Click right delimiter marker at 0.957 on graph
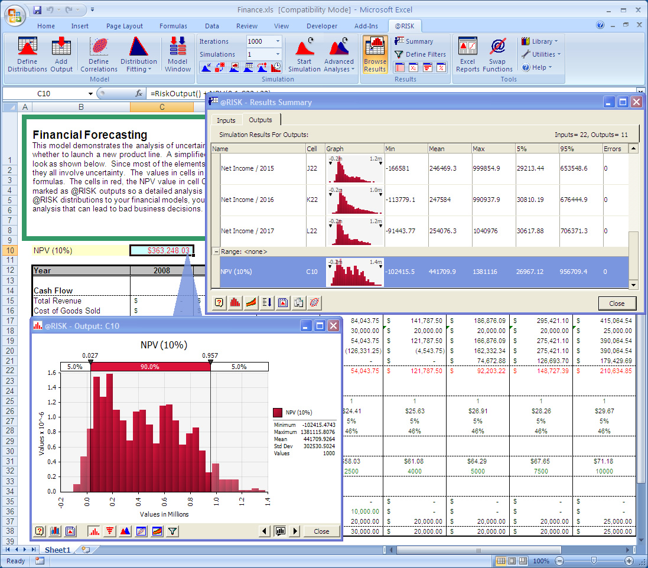 tap(210, 363)
